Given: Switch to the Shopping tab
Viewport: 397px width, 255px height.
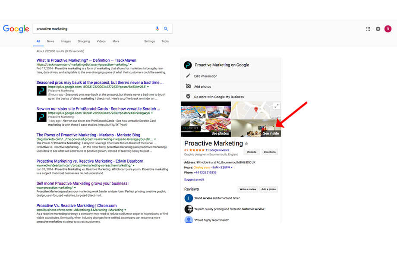Looking at the screenshot, I should tap(84, 41).
